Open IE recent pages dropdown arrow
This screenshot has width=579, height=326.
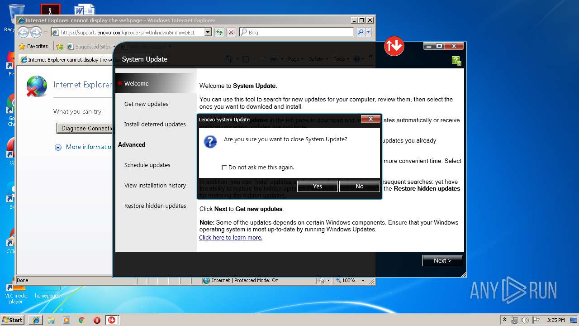tap(46, 33)
